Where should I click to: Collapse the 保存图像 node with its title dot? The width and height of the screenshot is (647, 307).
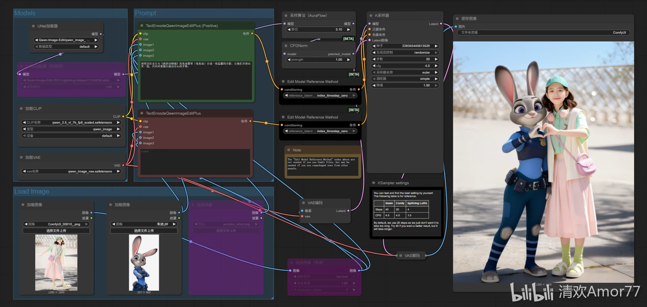[457, 18]
